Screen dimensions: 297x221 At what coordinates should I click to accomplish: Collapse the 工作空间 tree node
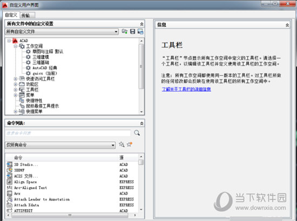16,46
